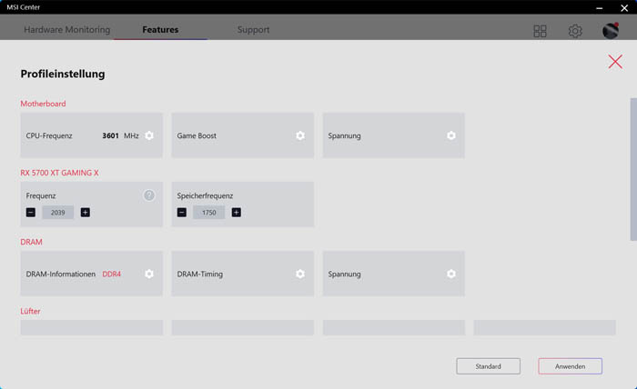The height and width of the screenshot is (389, 637).
Task: Switch to Hardware Monitoring tab
Action: click(67, 30)
